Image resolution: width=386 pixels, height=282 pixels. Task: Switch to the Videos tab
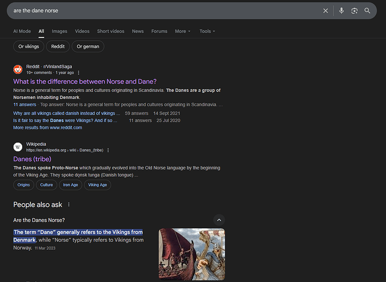tap(82, 31)
